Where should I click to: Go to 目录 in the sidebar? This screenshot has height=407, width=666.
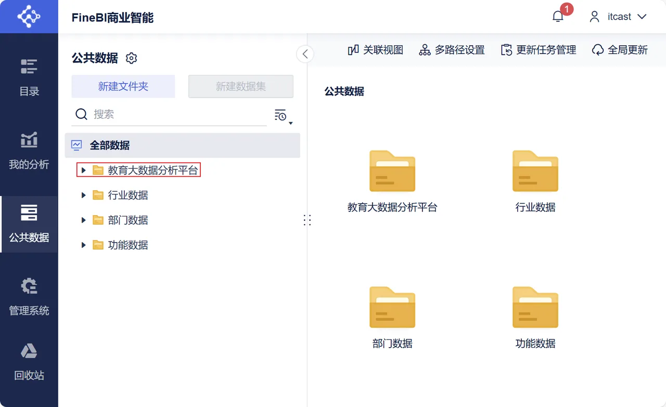click(29, 77)
